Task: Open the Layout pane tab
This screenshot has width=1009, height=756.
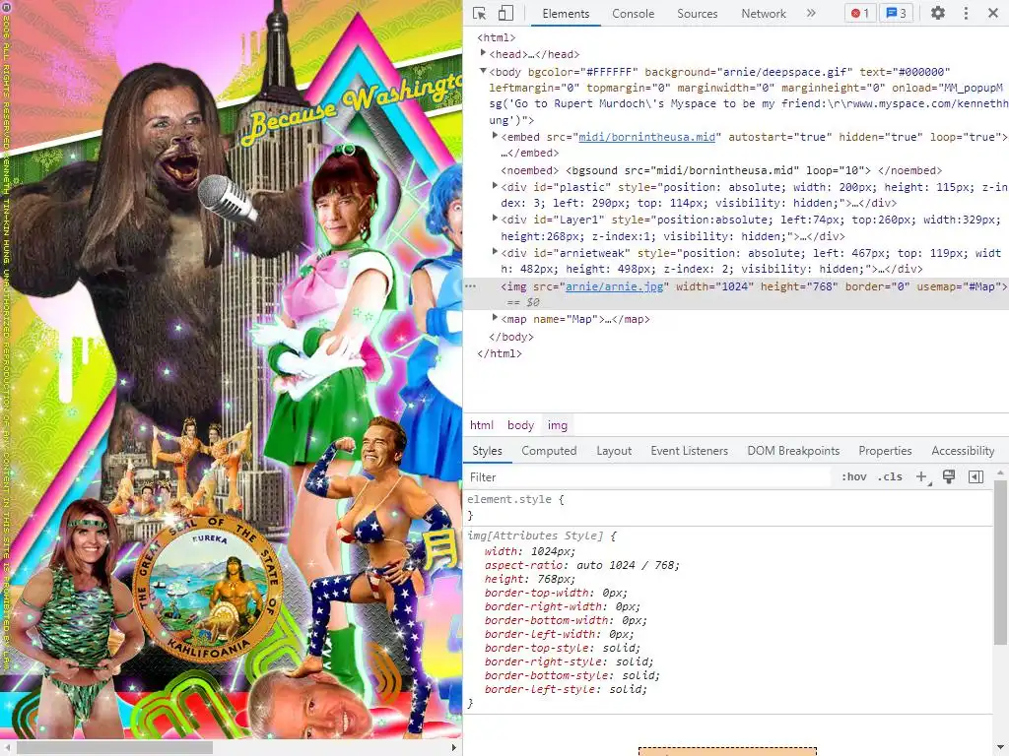Action: click(x=614, y=451)
